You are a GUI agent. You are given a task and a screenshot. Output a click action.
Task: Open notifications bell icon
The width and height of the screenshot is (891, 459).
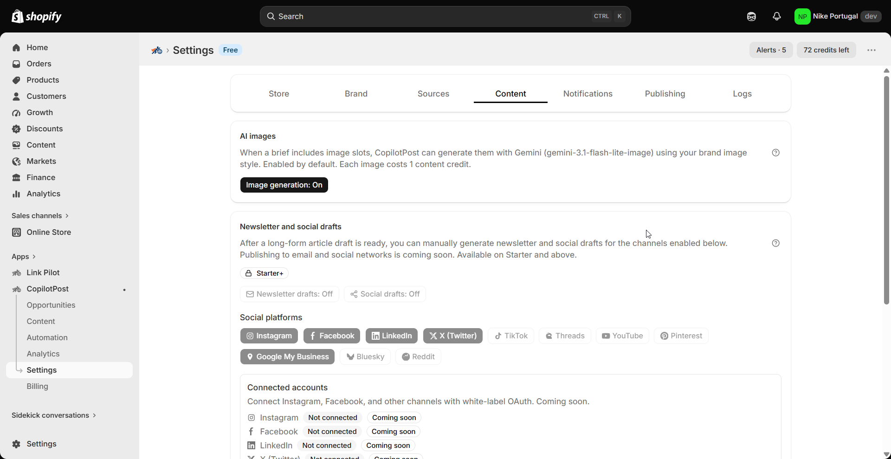(x=776, y=16)
